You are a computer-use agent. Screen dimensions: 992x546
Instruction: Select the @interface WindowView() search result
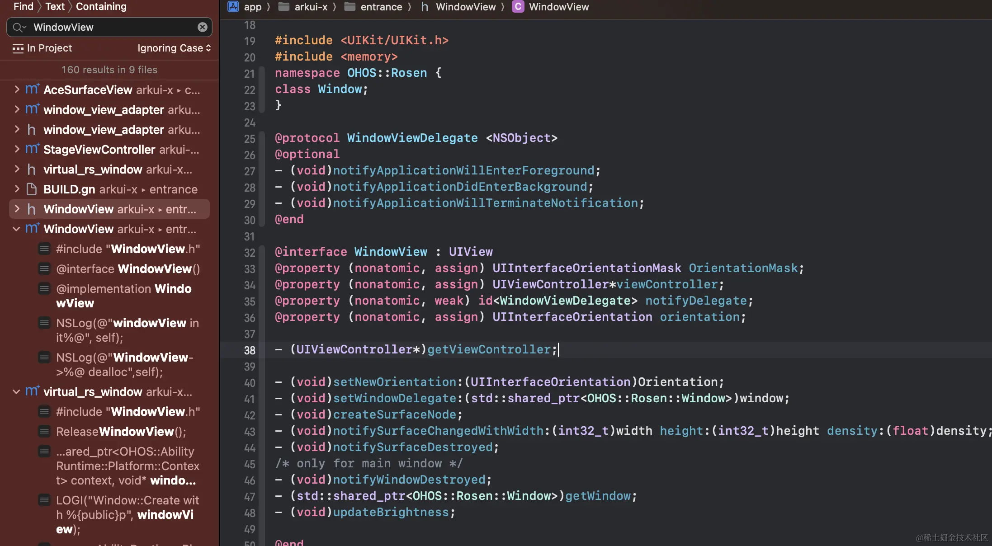point(128,269)
